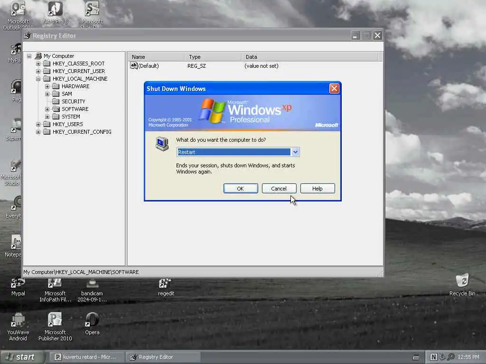Switch to kuvertu retard Publisher taskbar button
The height and width of the screenshot is (364, 486).
point(86,357)
